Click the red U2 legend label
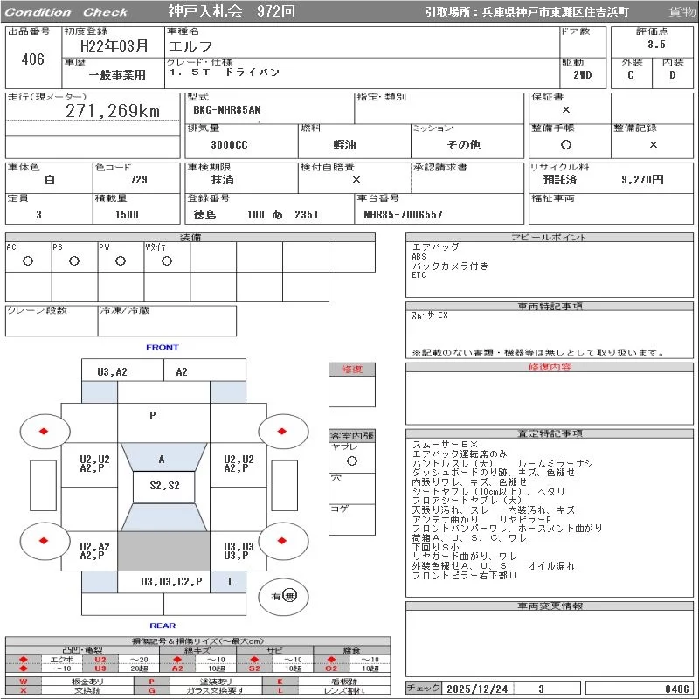 (x=100, y=660)
